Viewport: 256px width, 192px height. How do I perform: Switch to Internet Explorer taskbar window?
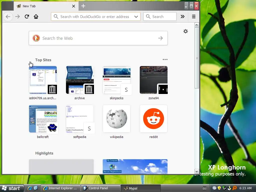(x=60, y=188)
